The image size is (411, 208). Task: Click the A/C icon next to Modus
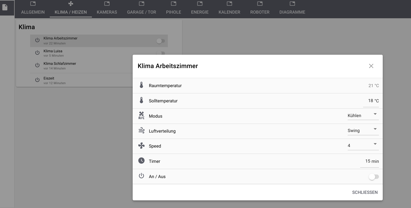141,116
